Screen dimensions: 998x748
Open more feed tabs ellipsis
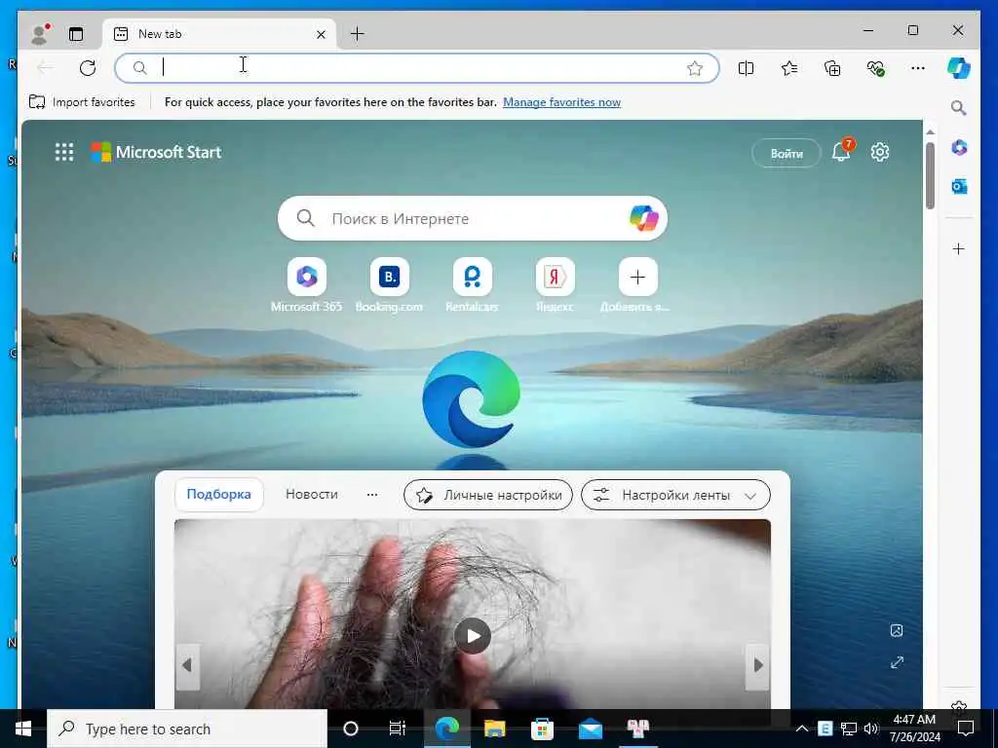click(372, 494)
